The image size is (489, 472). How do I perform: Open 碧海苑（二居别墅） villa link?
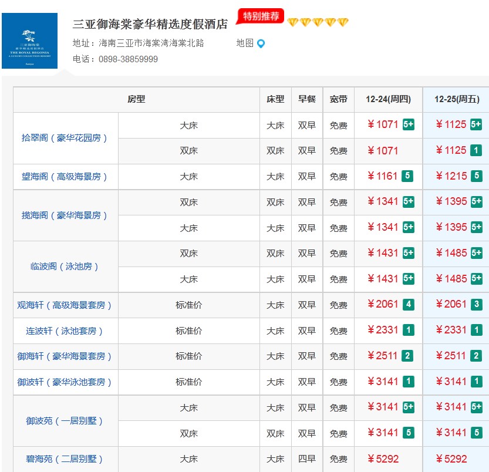[65, 458]
